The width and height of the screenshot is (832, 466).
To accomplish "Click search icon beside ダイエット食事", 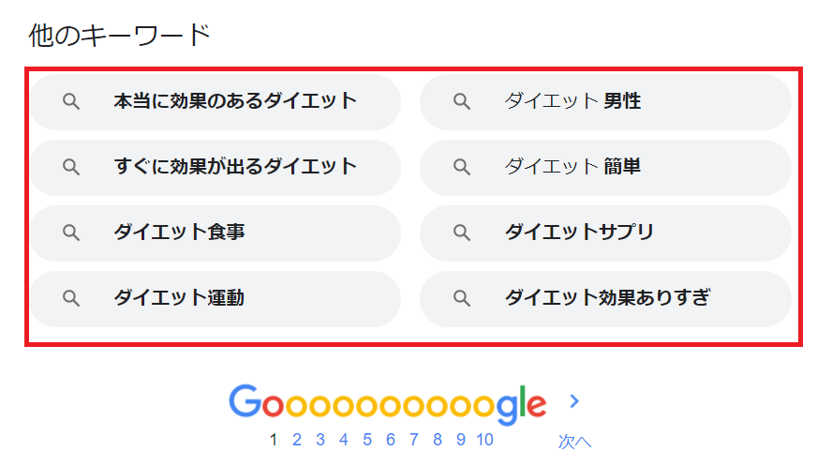I will point(71,233).
